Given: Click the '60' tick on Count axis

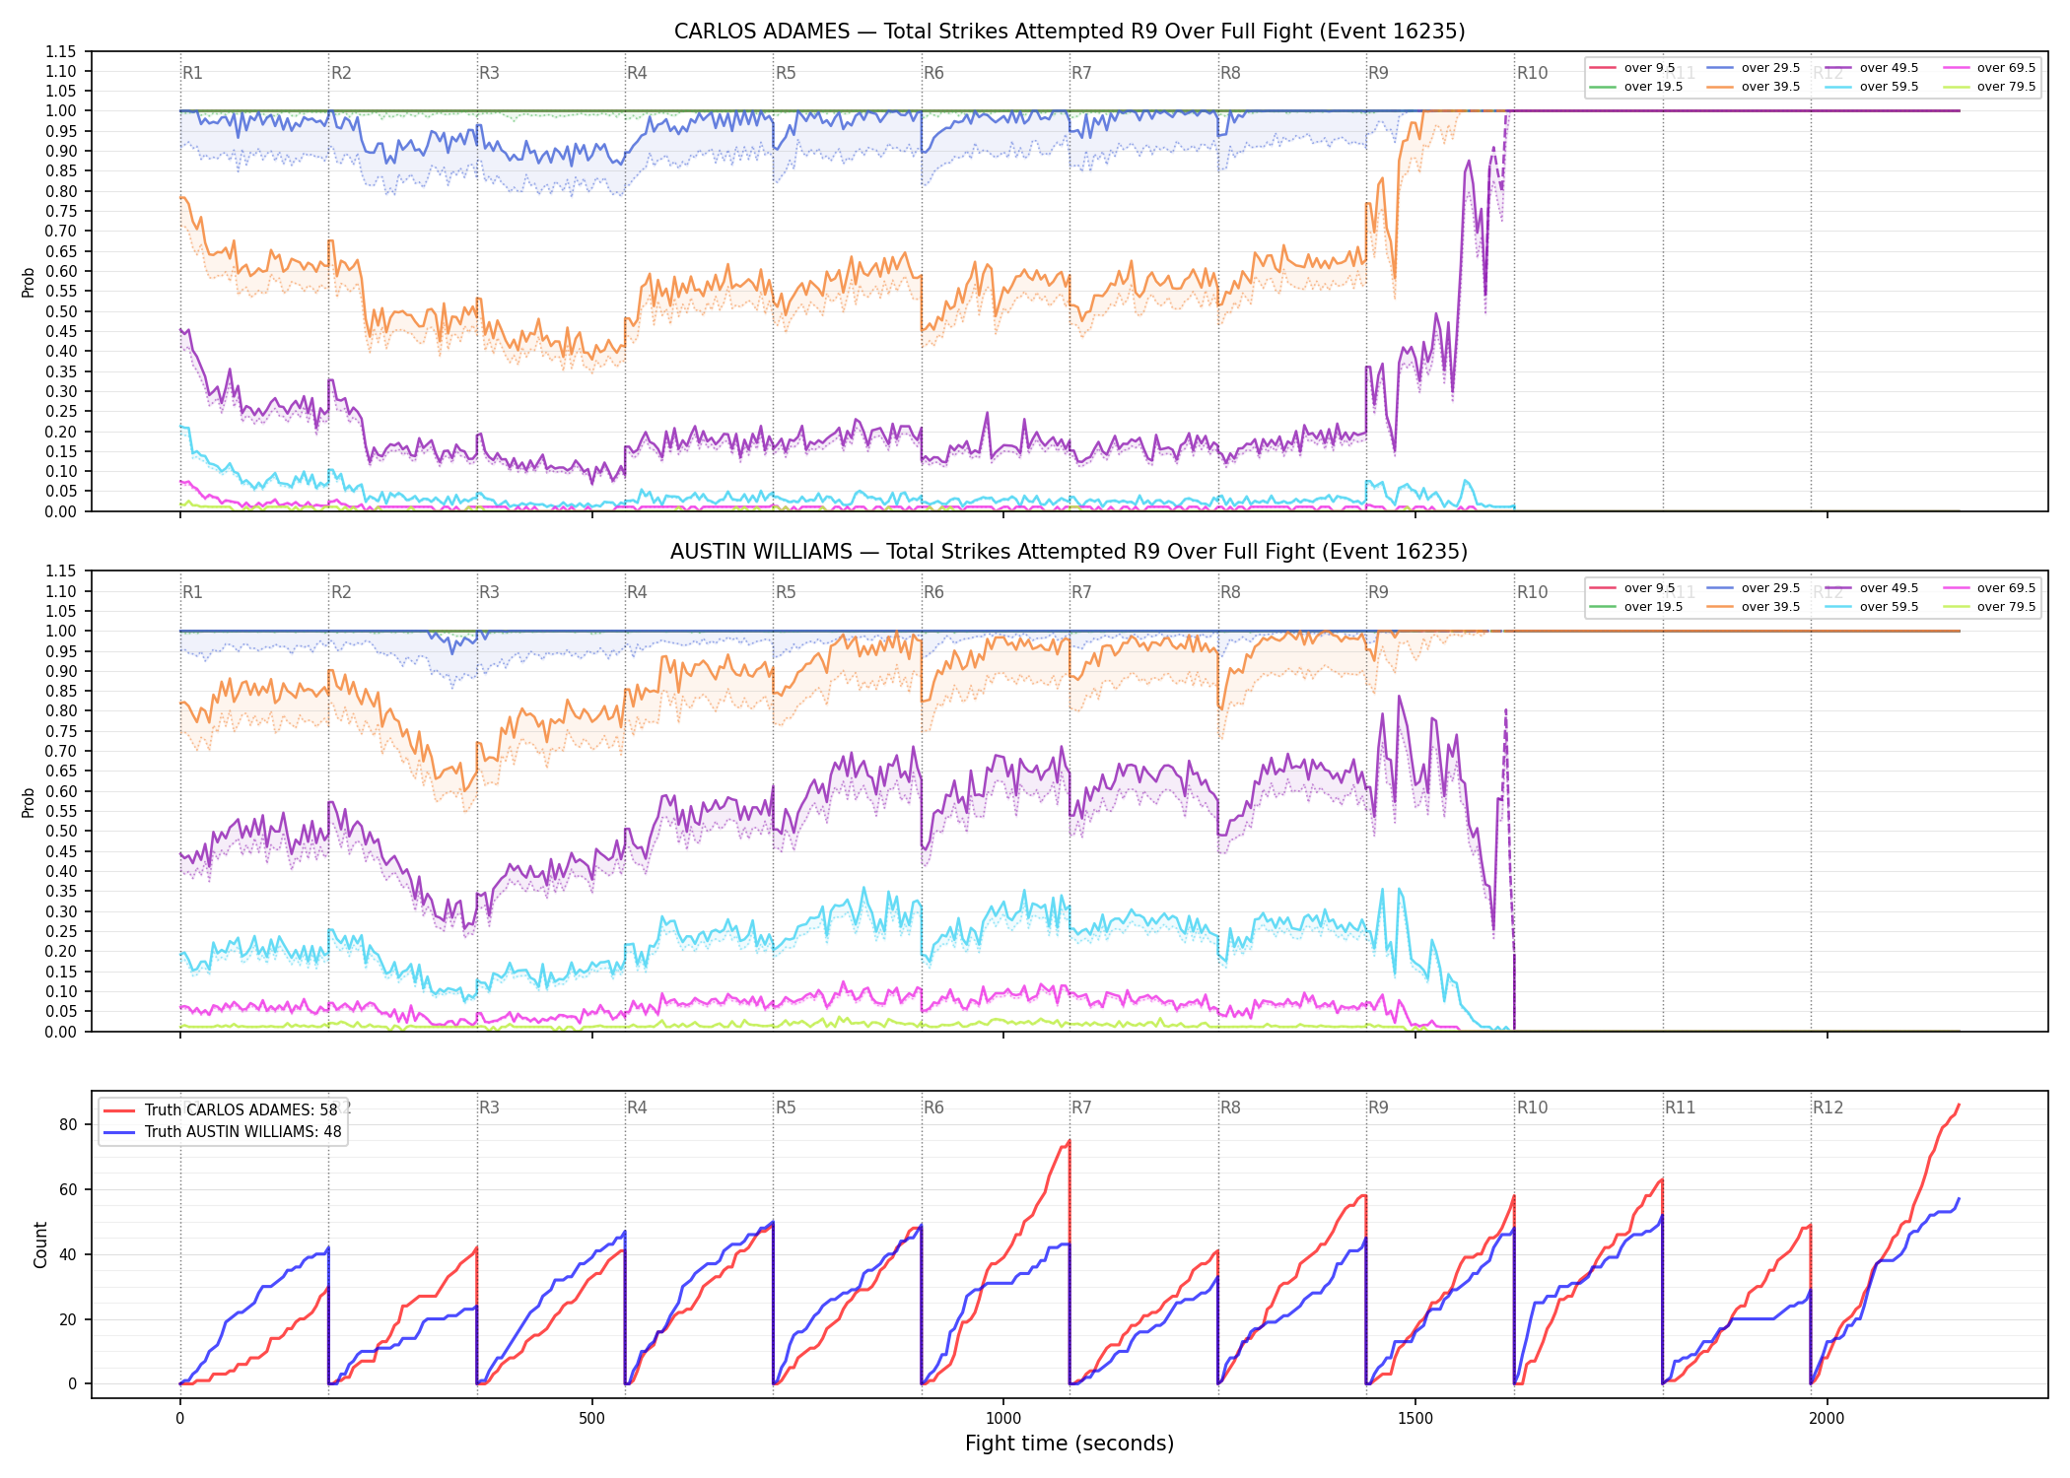Looking at the screenshot, I should (x=68, y=1189).
